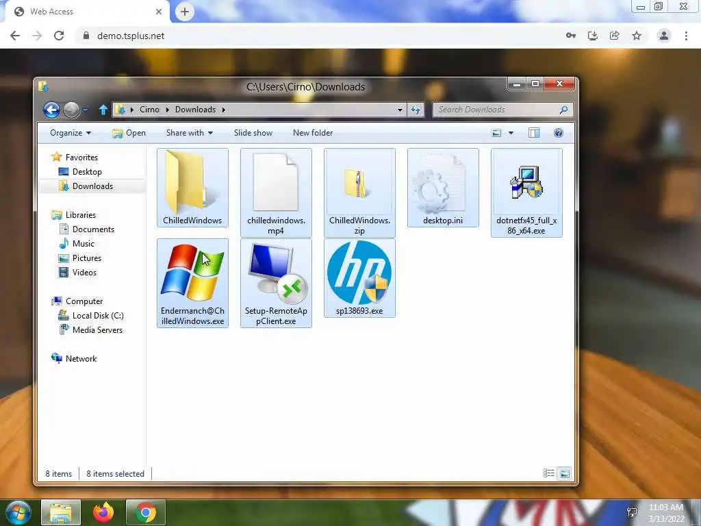The width and height of the screenshot is (701, 526).
Task: Switch to large icons view in status bar
Action: (x=565, y=473)
